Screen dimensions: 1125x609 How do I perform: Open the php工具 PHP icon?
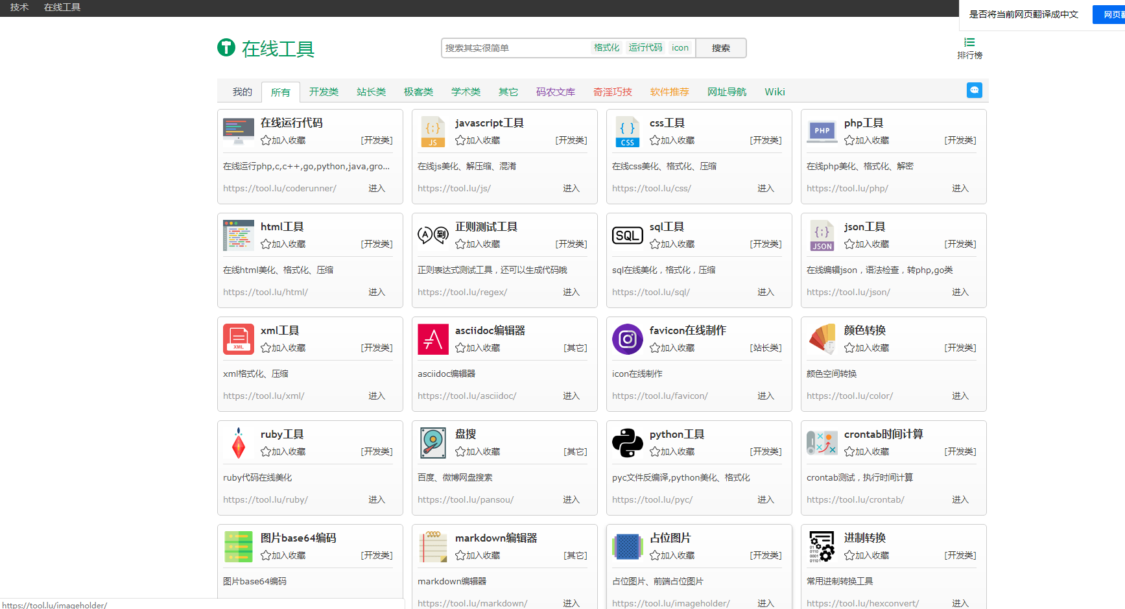coord(822,132)
